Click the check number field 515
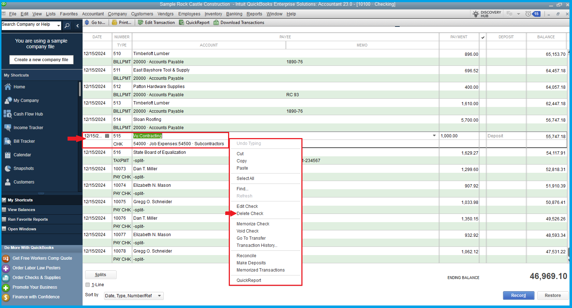The height and width of the screenshot is (308, 572). (x=122, y=136)
